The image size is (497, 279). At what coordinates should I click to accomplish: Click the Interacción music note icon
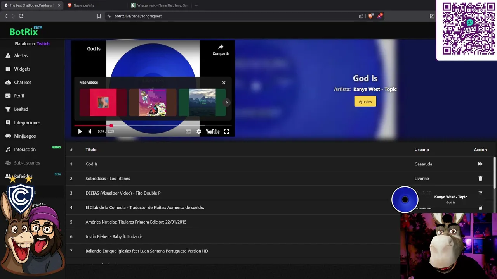tap(8, 150)
